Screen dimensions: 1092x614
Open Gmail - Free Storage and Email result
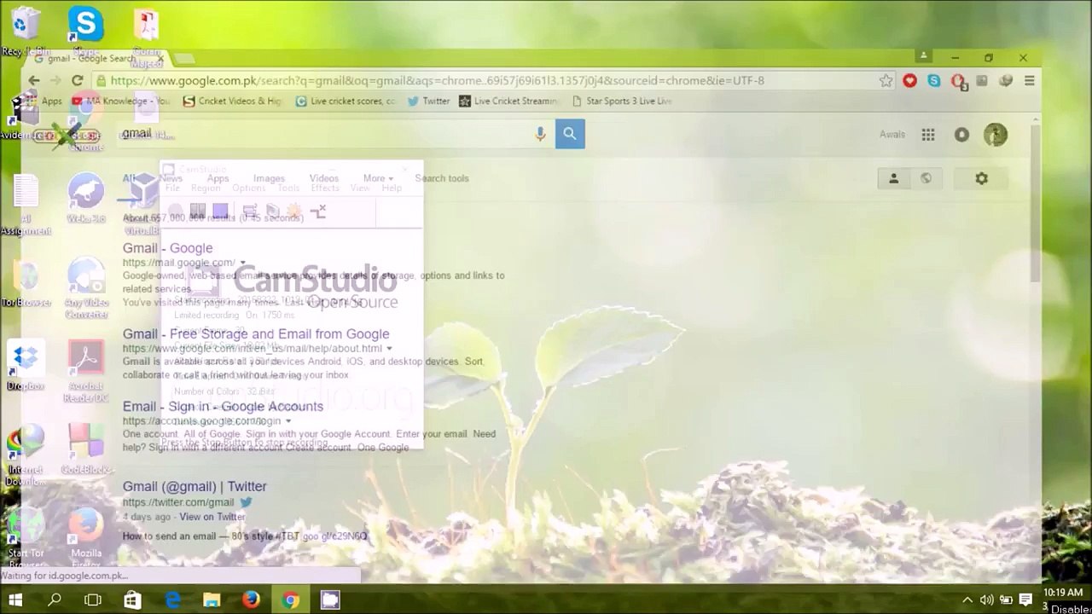coord(256,333)
